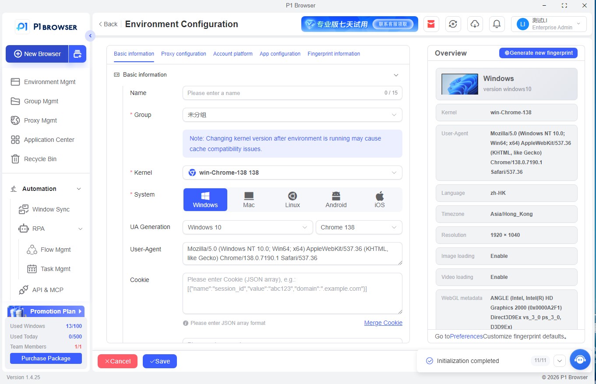596x384 pixels.
Task: Click the 1920 × 1040 resolution value
Action: coord(505,235)
